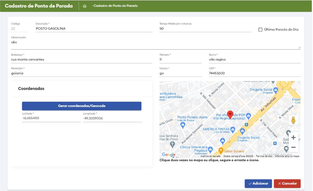
Task: Open Termos de Uso map link
Action: (264, 156)
